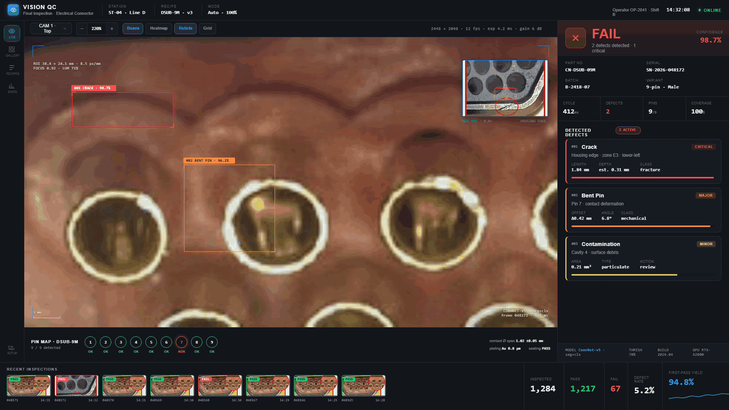Open the Bent Pin defect card
The height and width of the screenshot is (410, 729).
pos(643,210)
